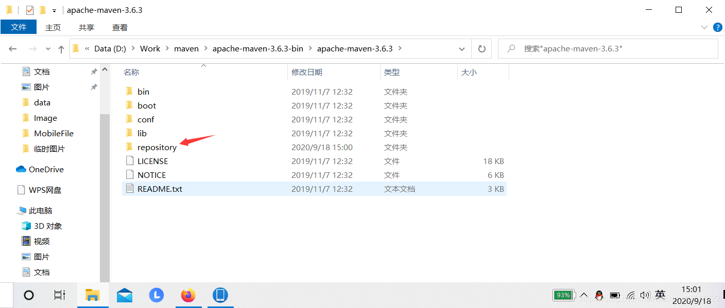Launch Firefox from the taskbar
Screen dimensions: 725x308
(188, 295)
